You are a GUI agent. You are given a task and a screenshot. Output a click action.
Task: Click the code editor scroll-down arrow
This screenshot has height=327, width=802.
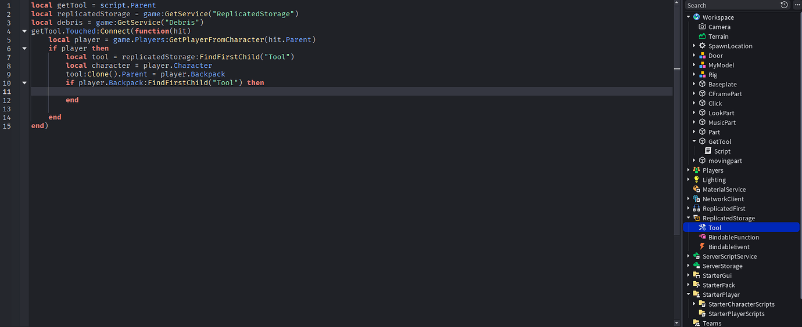tap(676, 322)
